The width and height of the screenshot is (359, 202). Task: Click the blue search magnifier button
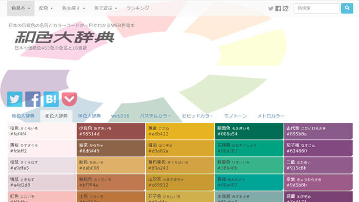347,8
